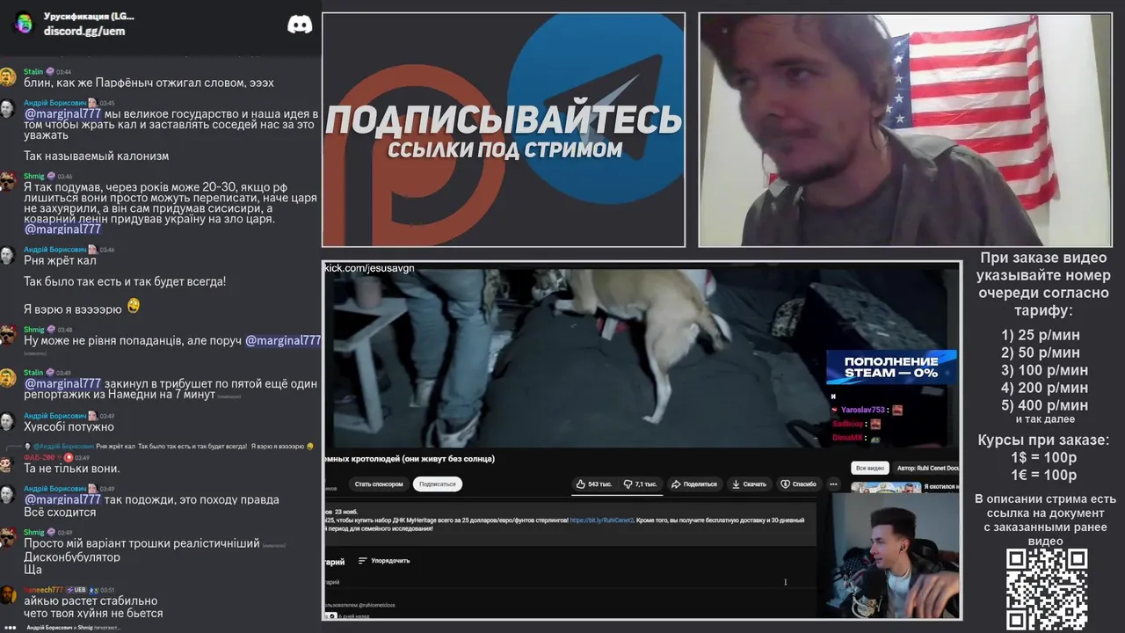The width and height of the screenshot is (1125, 633).
Task: Click Shmig's avatar on the 03:49 message
Action: click(x=8, y=538)
